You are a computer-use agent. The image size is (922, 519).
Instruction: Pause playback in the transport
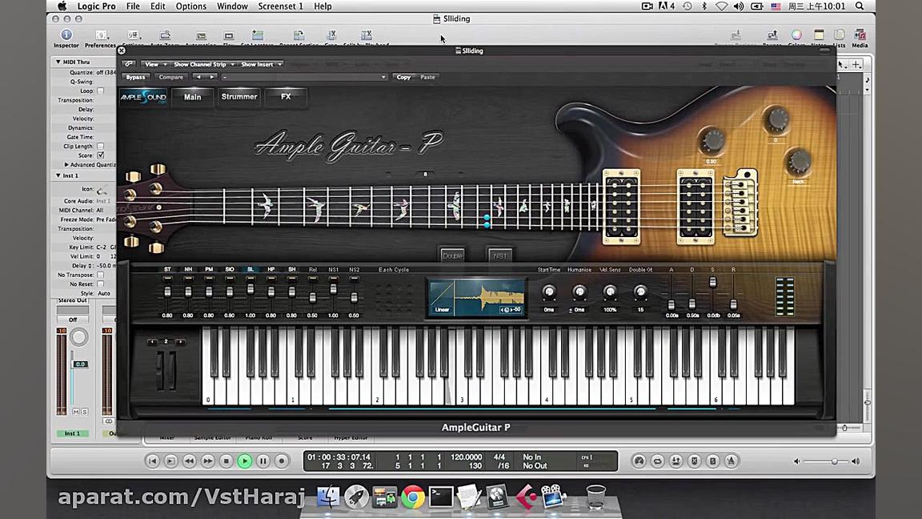[263, 461]
